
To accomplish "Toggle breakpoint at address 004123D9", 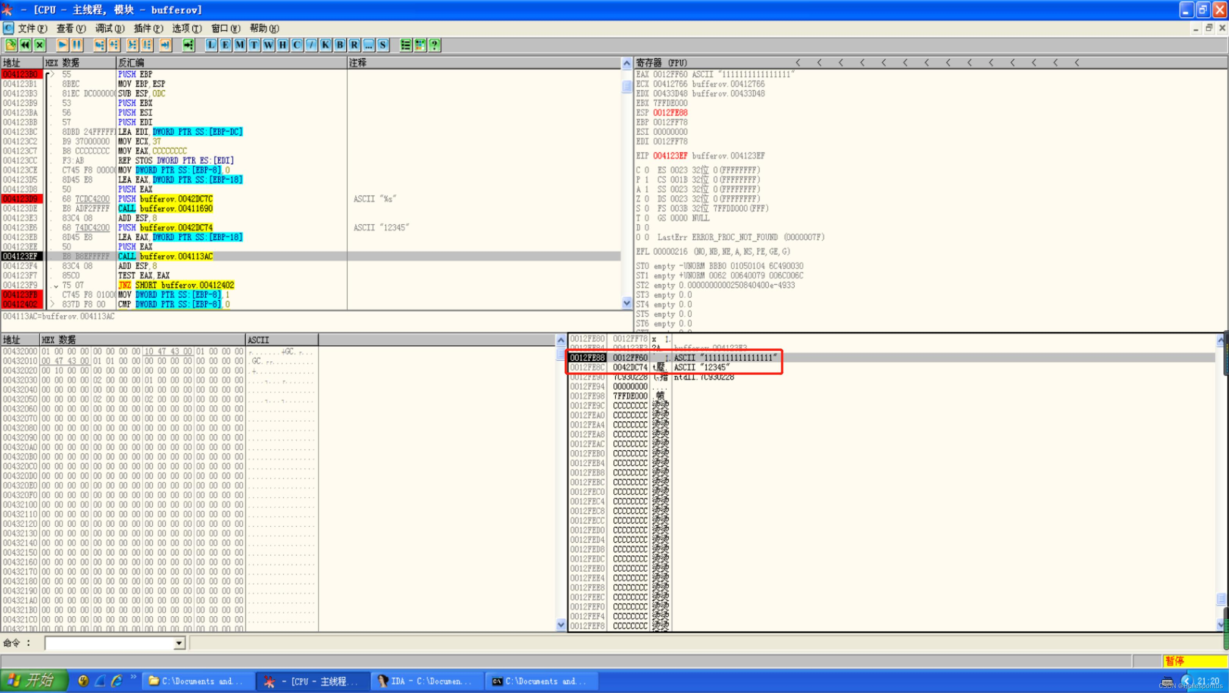I will (x=22, y=199).
